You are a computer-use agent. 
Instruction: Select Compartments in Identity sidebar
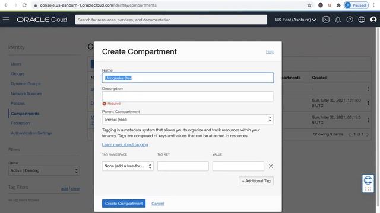(x=25, y=114)
